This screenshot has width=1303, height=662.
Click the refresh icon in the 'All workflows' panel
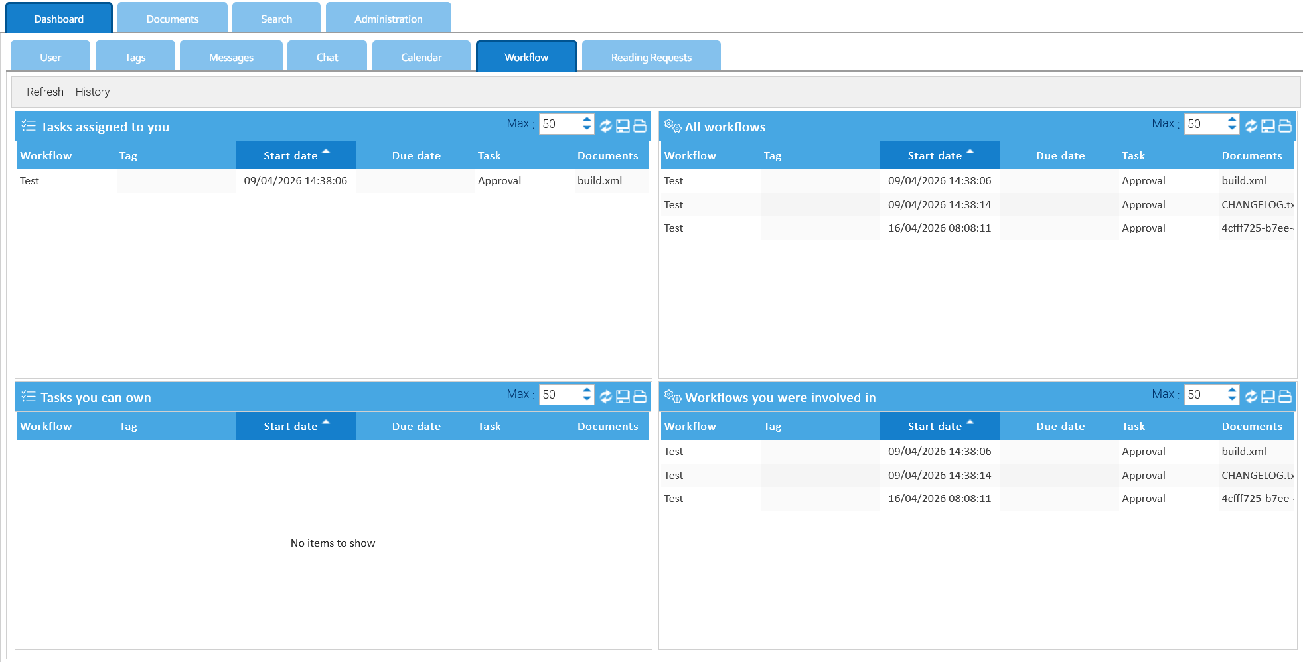(1251, 126)
